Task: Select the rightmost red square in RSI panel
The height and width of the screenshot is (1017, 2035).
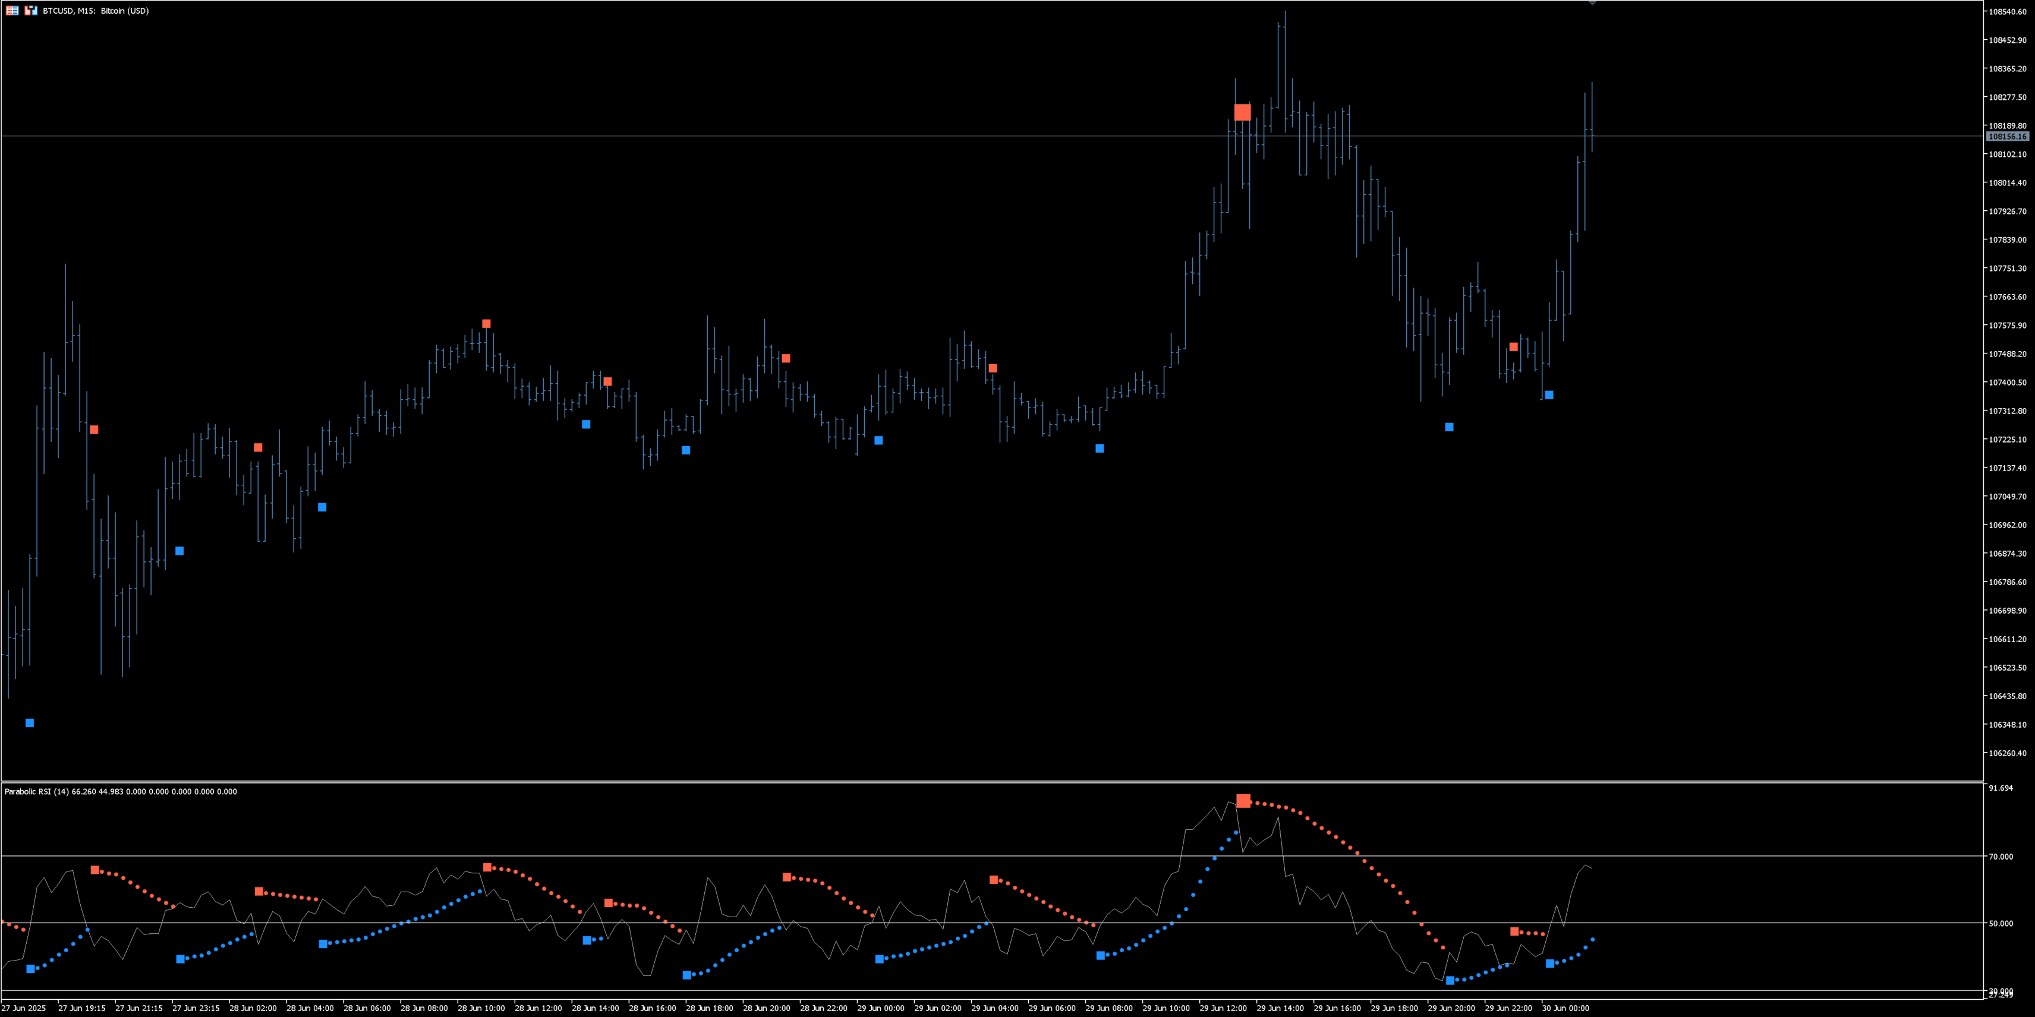Action: point(1514,931)
